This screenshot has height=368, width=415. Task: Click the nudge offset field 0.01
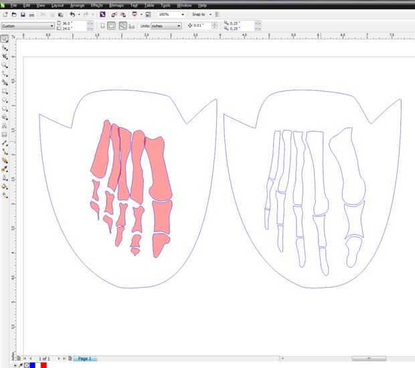tap(202, 25)
